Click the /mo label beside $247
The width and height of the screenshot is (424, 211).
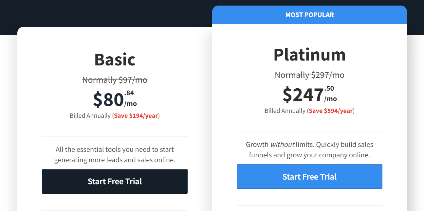point(331,99)
